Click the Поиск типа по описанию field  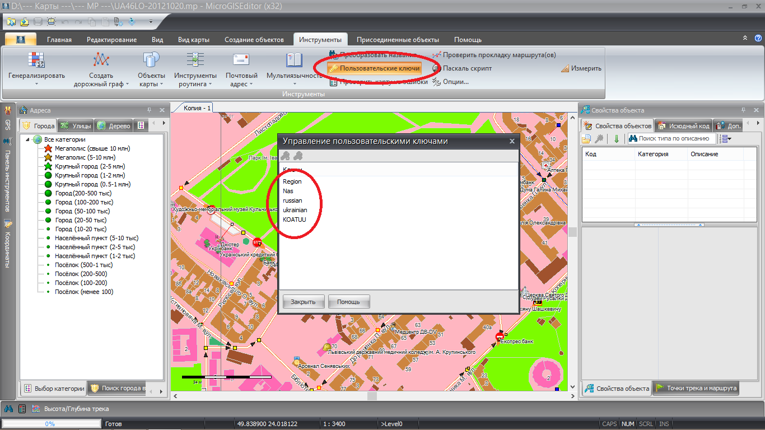671,138
